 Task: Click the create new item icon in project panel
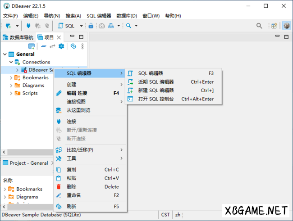pos(32,46)
